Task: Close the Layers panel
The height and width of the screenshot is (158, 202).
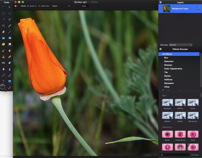Action: [x=161, y=2]
